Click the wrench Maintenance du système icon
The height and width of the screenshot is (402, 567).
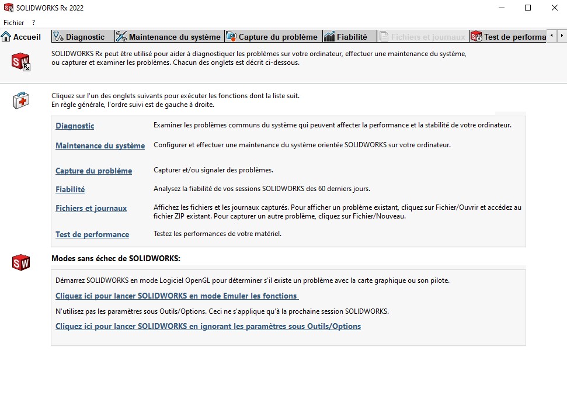tap(121, 37)
